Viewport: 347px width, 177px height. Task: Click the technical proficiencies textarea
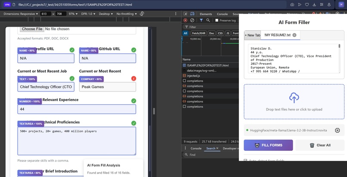pyautogui.click(x=77, y=141)
